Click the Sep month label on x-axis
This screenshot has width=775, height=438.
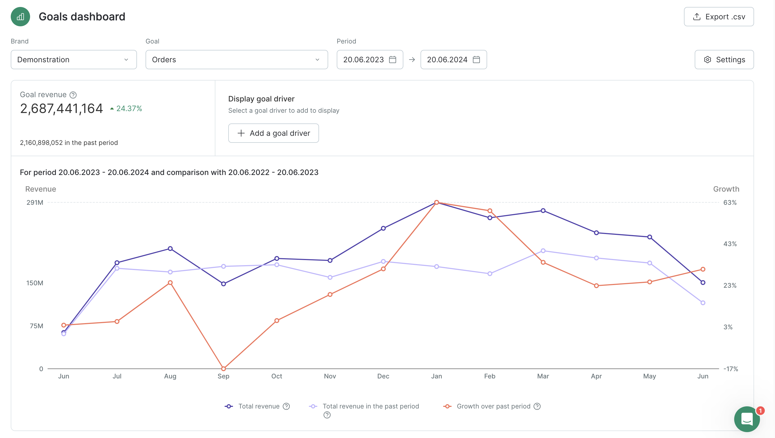pos(223,376)
